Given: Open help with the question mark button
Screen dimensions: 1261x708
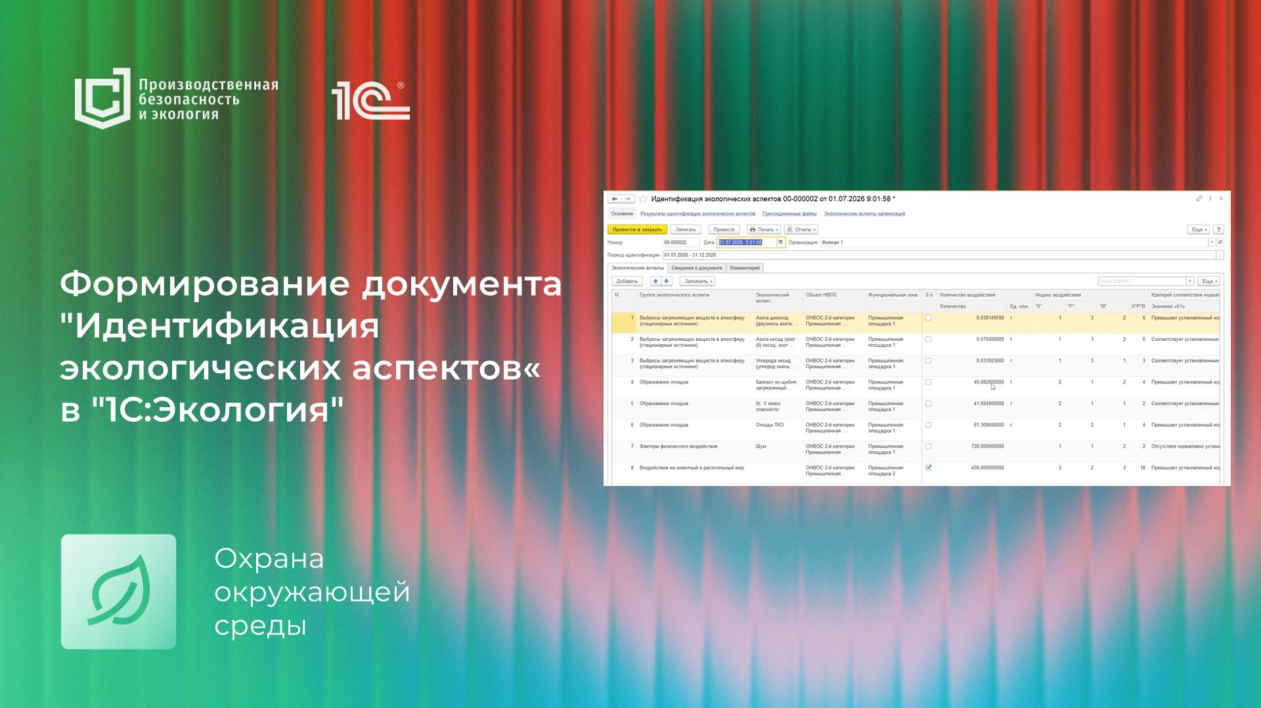Looking at the screenshot, I should [x=1218, y=230].
